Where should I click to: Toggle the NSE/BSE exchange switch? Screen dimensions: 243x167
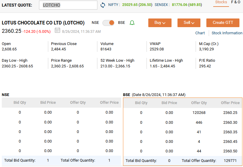108,23
